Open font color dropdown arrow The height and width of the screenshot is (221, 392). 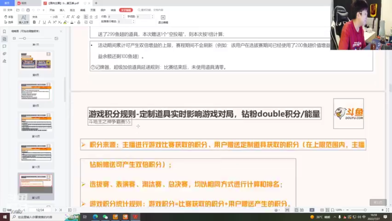tap(75, 22)
